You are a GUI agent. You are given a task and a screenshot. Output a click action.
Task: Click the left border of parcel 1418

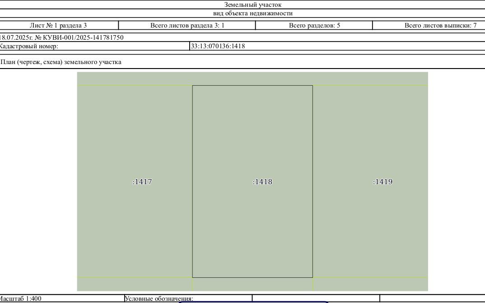pyautogui.click(x=192, y=181)
